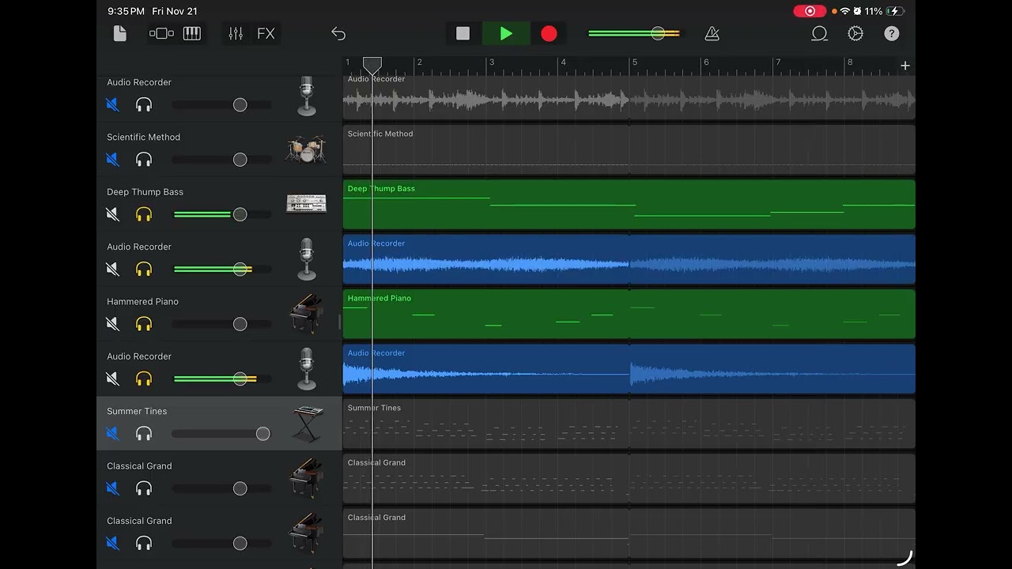Toggle solo on Audio Recorder below Deep Thump Bass
Image resolution: width=1012 pixels, height=569 pixels.
tap(144, 269)
